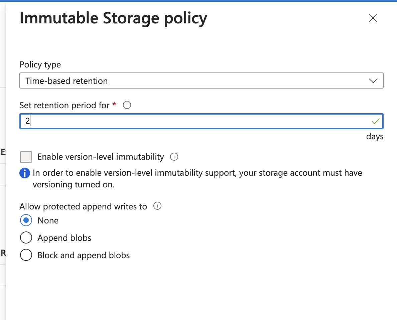Click the 'Block and append blobs' label
Viewport: 397px width, 320px height.
point(84,255)
